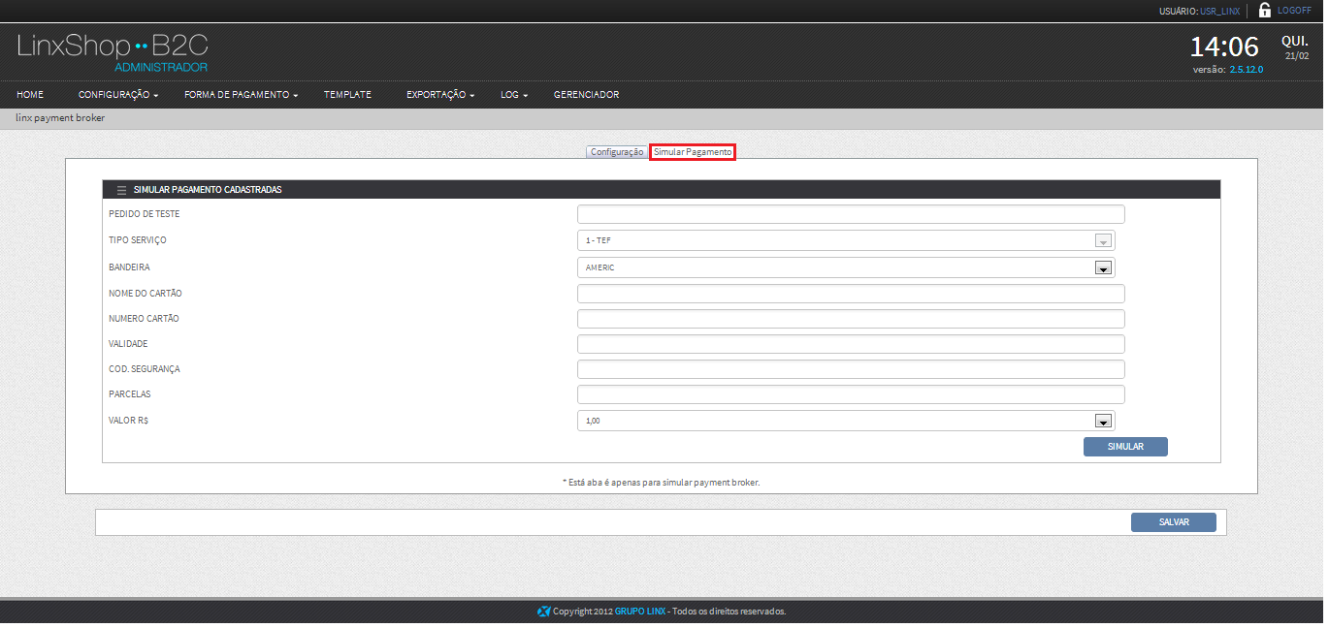Click the Salvar button

click(1174, 522)
